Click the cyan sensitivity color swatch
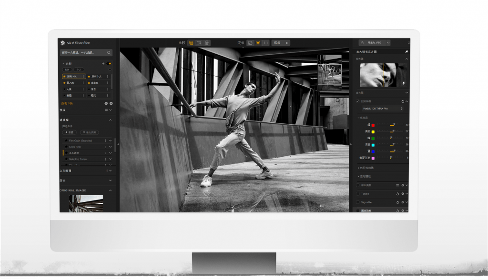The image size is (488, 280). (x=373, y=145)
